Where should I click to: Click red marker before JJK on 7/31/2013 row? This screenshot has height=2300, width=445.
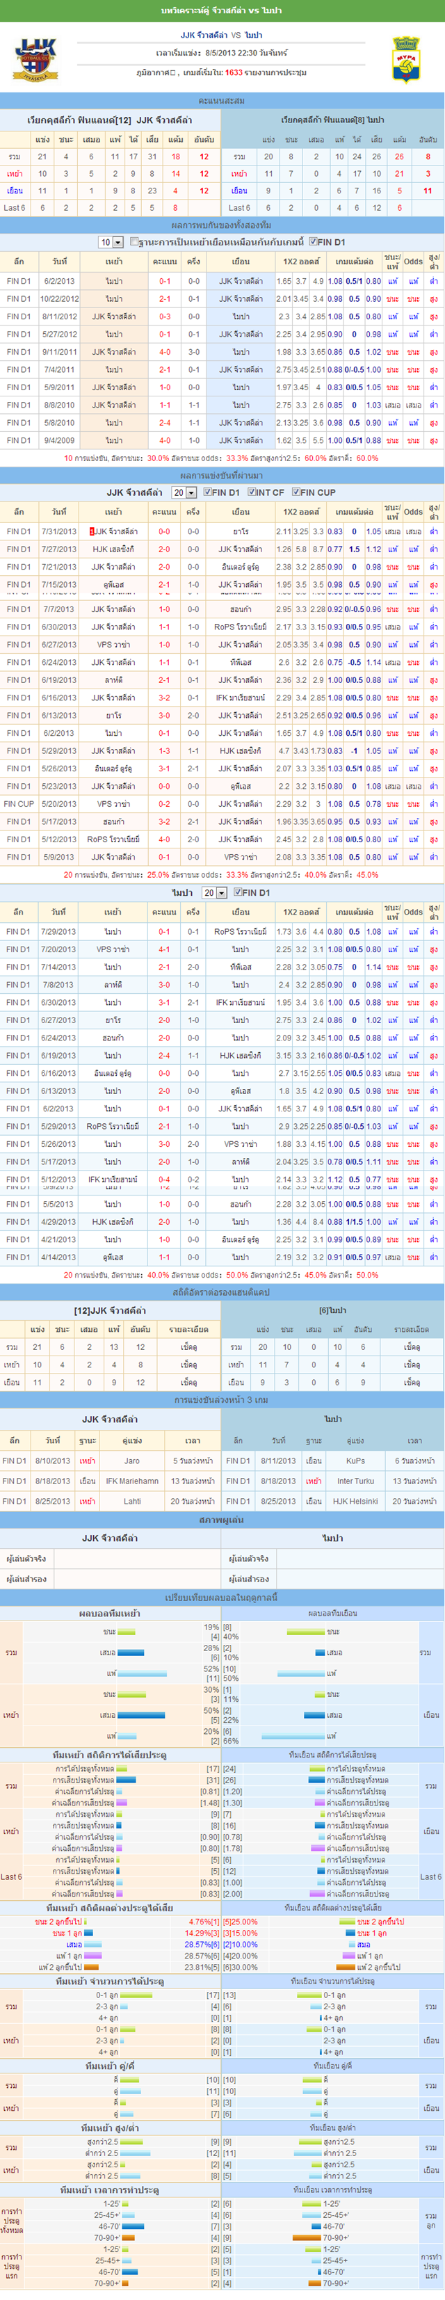[92, 531]
